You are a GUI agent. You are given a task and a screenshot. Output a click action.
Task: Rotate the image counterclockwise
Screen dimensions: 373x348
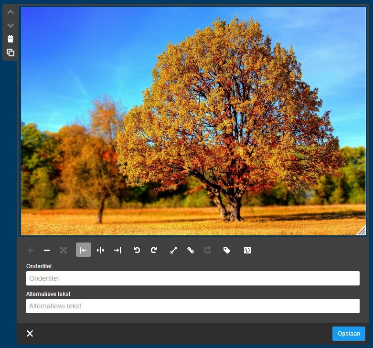[x=137, y=250]
